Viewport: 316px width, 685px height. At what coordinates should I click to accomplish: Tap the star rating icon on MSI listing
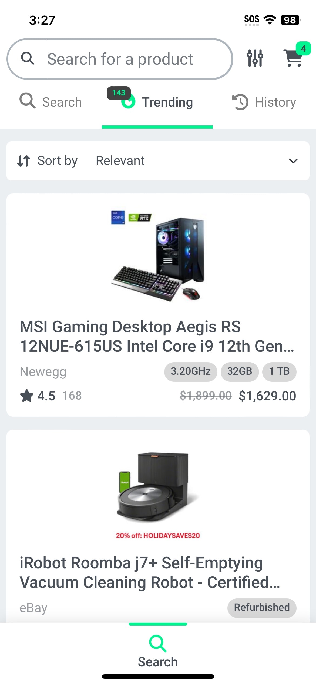26,396
